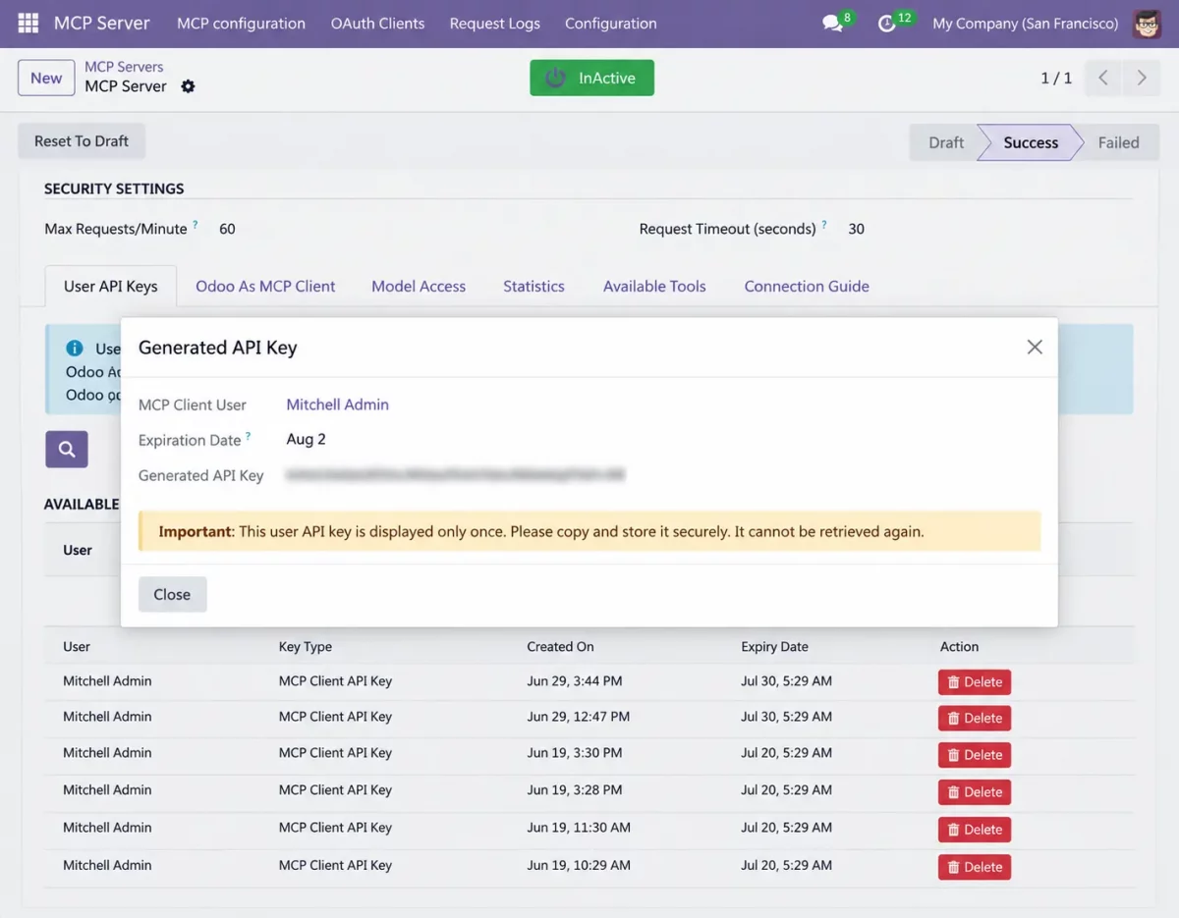Click the SECURITY SETTINGS section heading
This screenshot has width=1179, height=918.
pos(114,189)
